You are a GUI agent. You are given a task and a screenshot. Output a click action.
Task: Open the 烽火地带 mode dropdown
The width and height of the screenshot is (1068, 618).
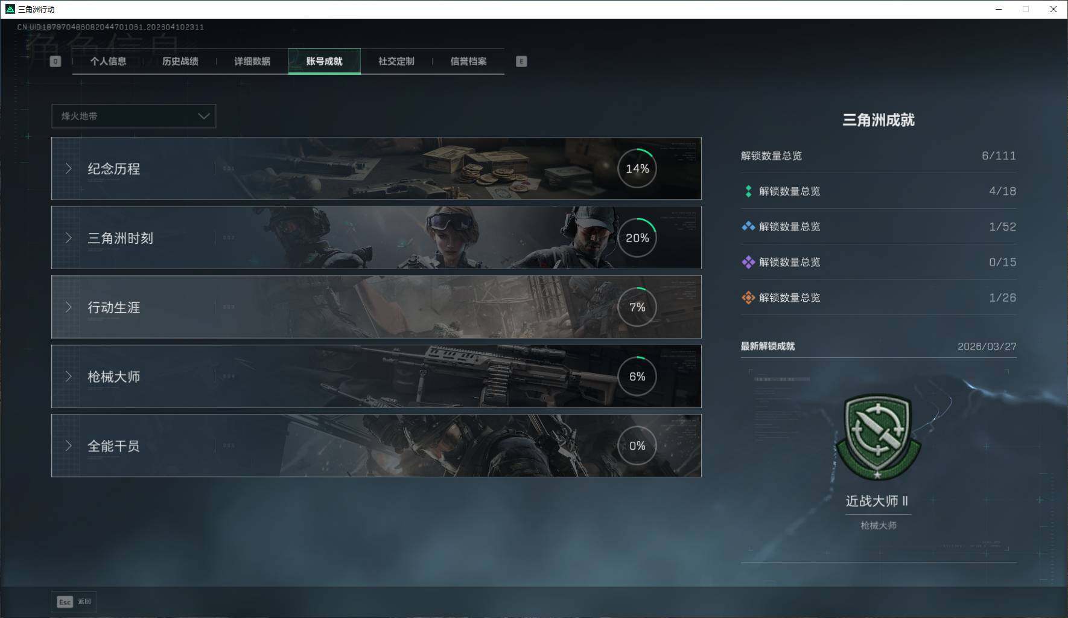point(133,116)
